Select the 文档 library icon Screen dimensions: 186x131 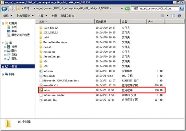(x=9, y=55)
